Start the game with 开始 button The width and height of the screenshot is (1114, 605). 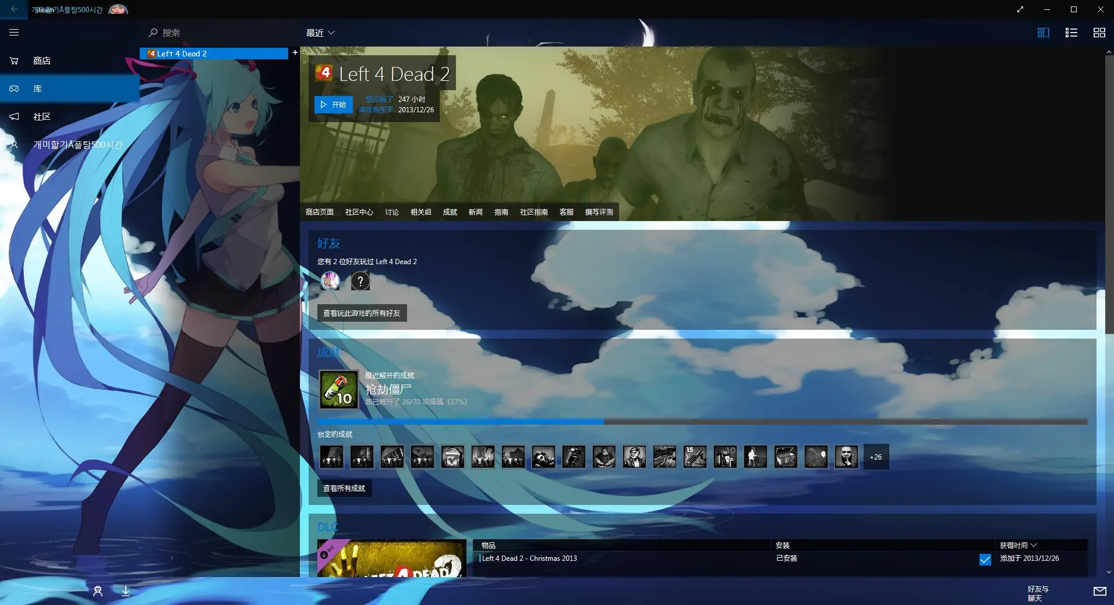click(333, 105)
